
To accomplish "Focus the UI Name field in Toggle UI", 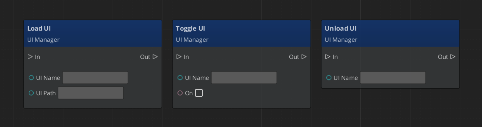I will pyautogui.click(x=244, y=78).
